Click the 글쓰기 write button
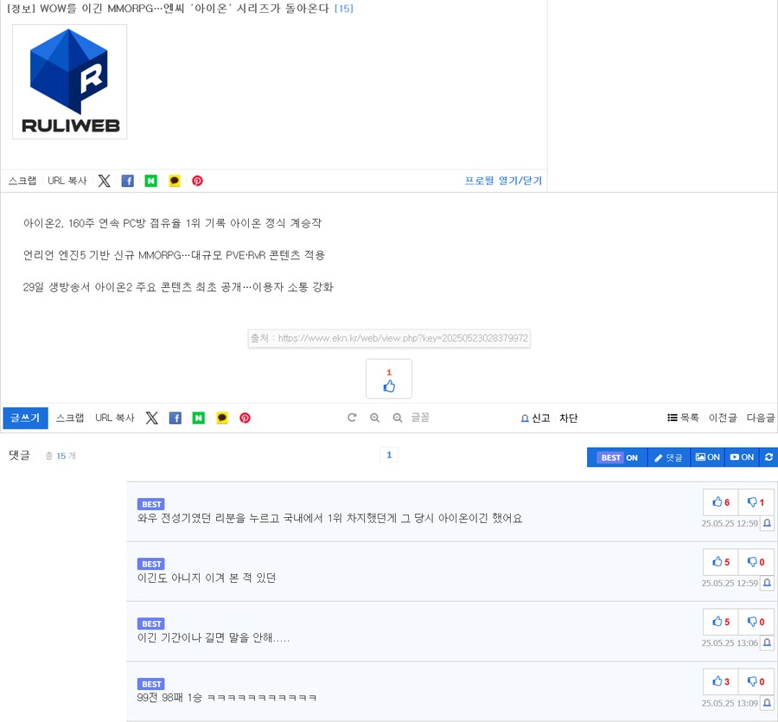Image resolution: width=778 pixels, height=722 pixels. [x=25, y=418]
